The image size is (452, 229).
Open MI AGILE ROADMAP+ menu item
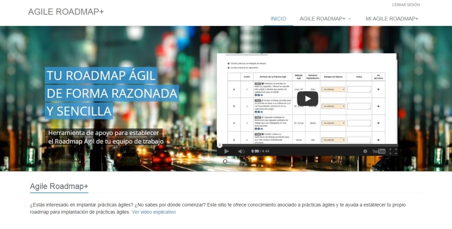[x=392, y=18]
